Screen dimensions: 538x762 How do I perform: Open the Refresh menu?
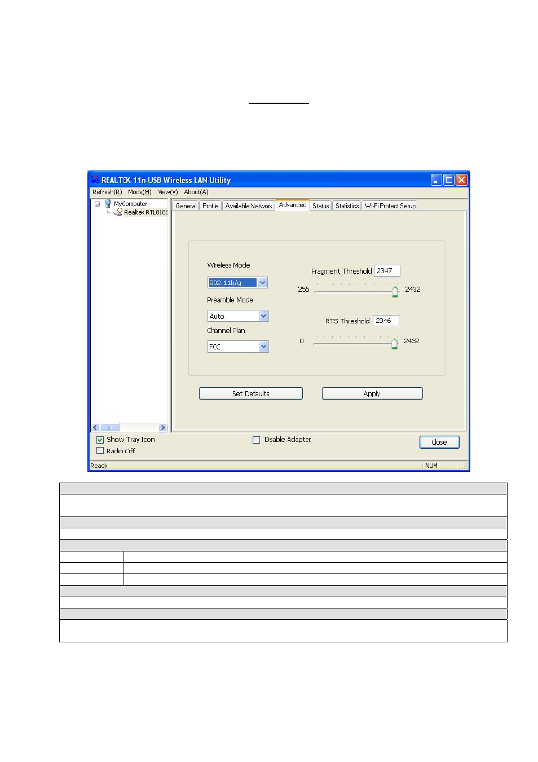pos(107,192)
